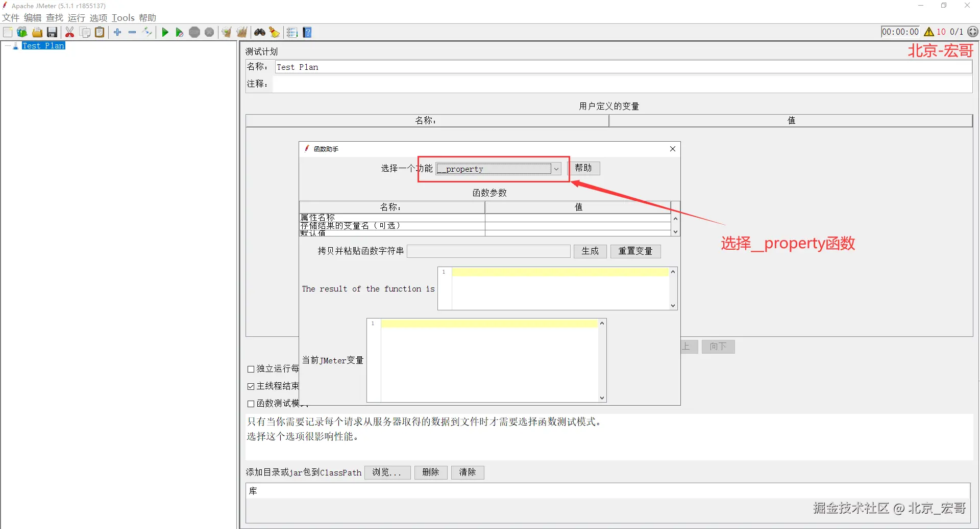This screenshot has width=980, height=529.
Task: Click the Search binoculars icon
Action: point(260,32)
